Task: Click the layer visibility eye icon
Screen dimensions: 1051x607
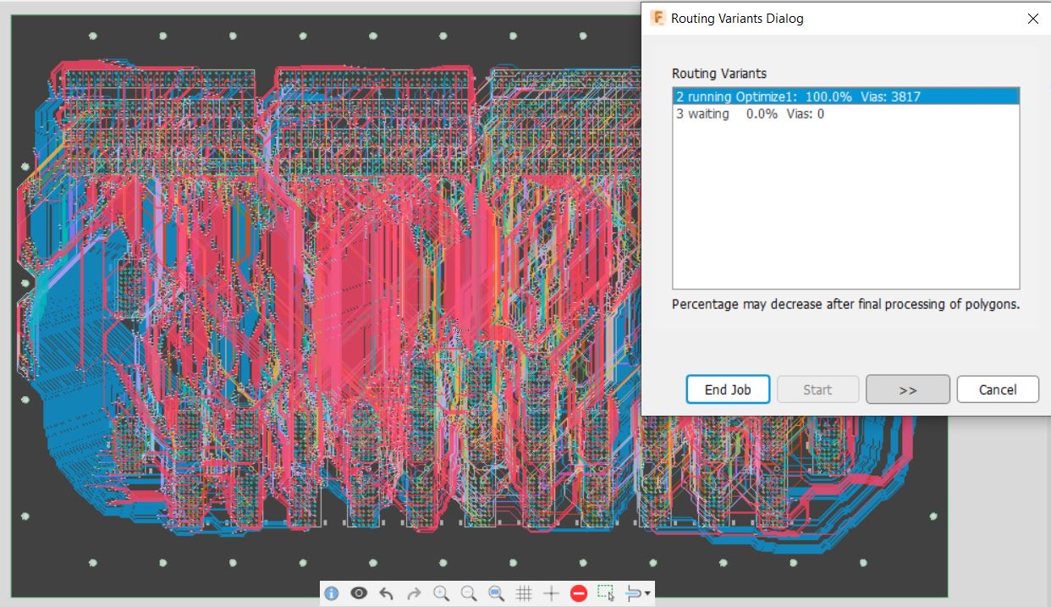Action: (x=358, y=593)
